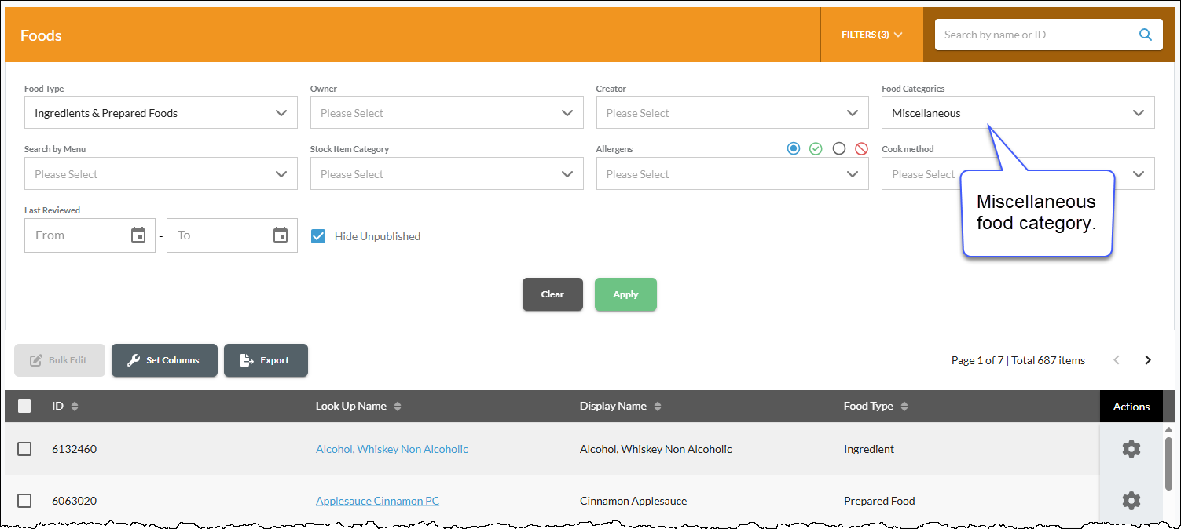
Task: Click the Search by name or ID field
Action: pos(1031,35)
